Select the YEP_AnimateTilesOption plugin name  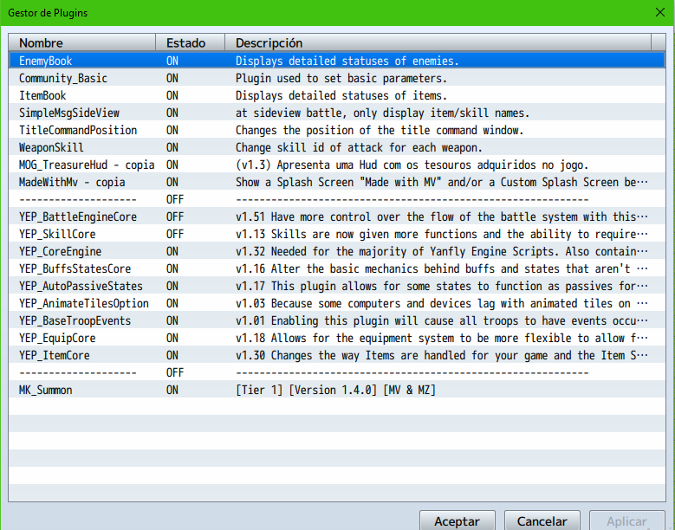click(x=83, y=303)
